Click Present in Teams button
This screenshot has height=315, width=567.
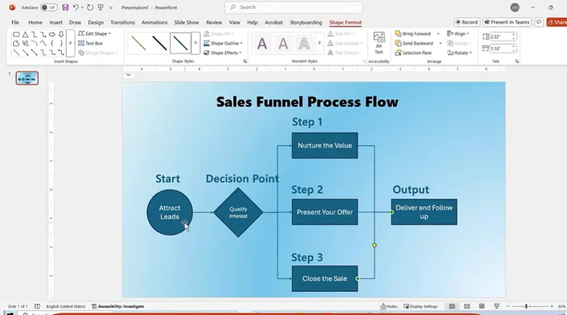point(506,22)
